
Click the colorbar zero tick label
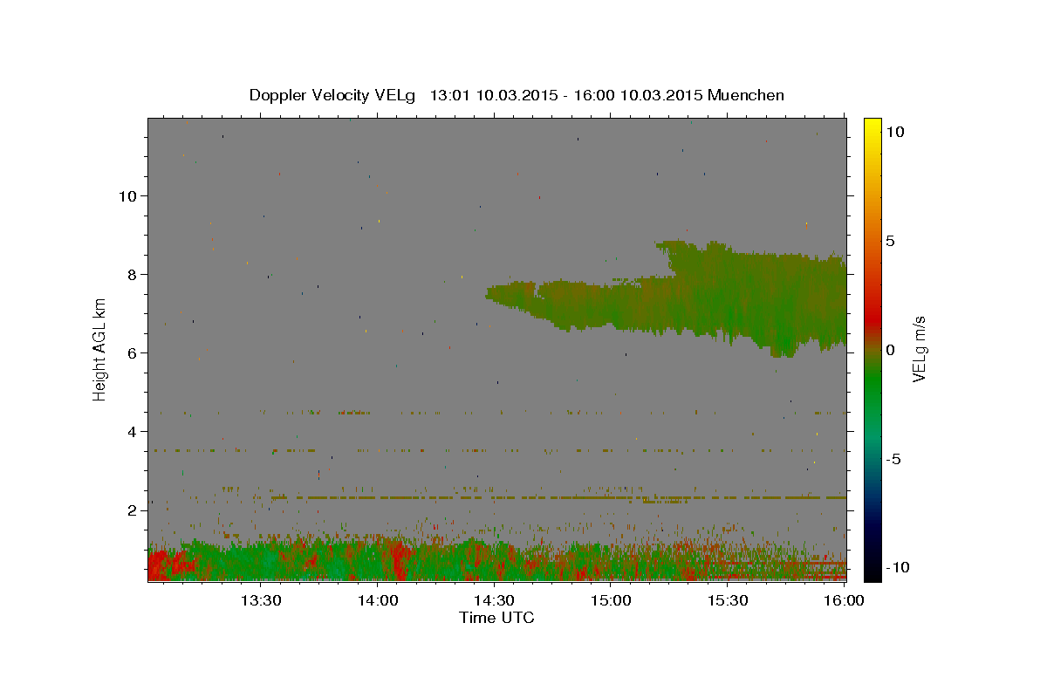890,350
